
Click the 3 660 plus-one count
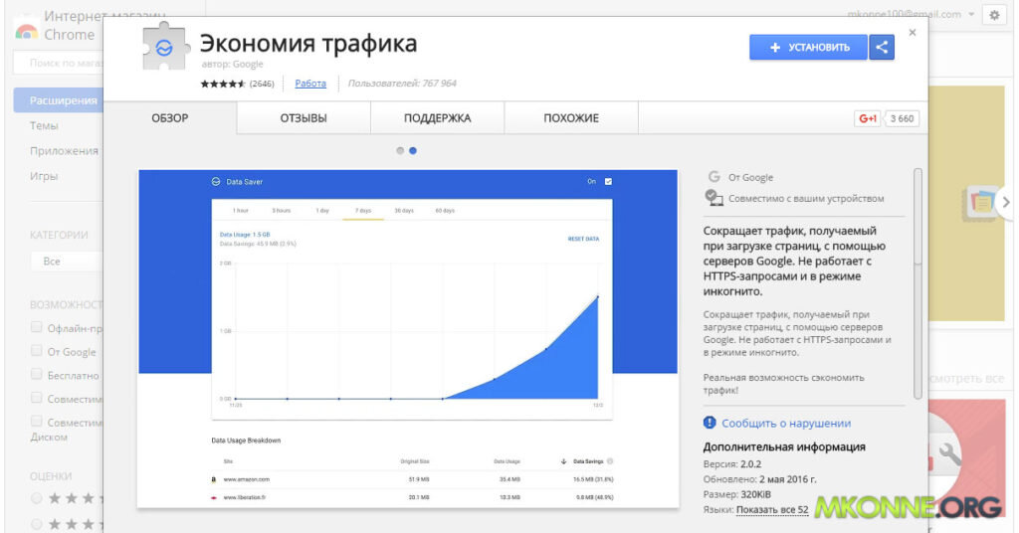(902, 118)
